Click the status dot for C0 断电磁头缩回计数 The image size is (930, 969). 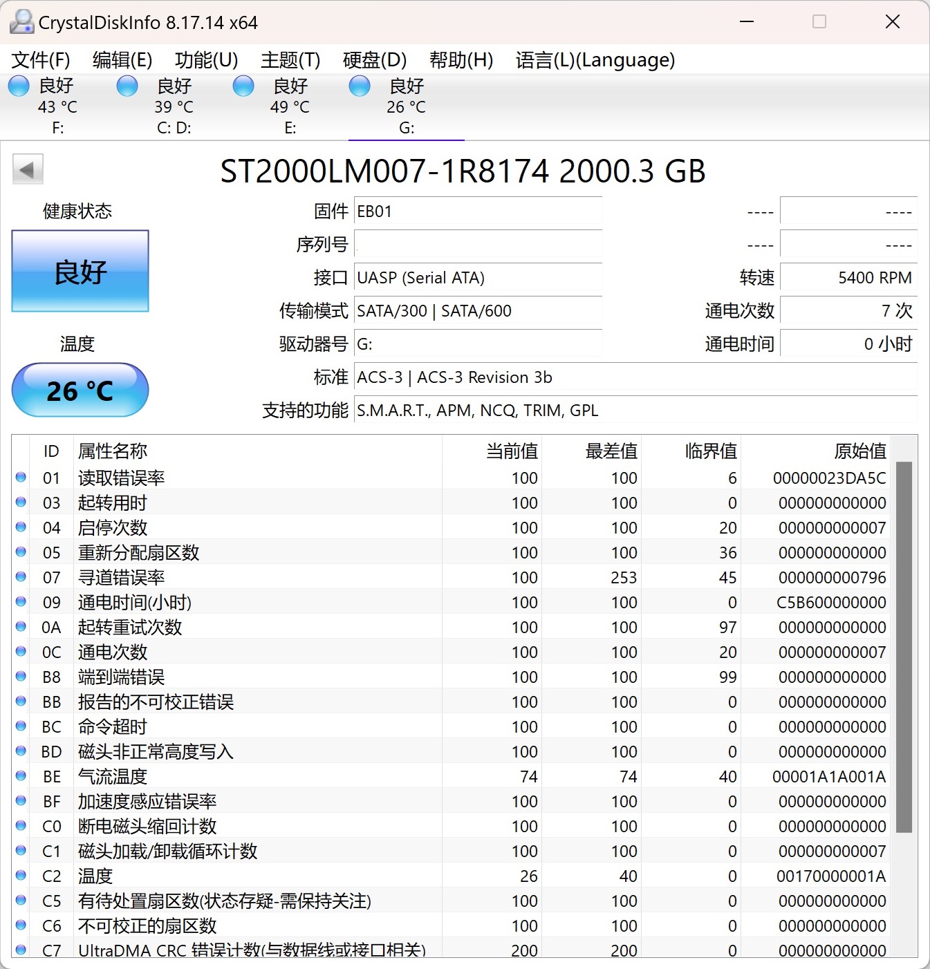click(x=21, y=825)
